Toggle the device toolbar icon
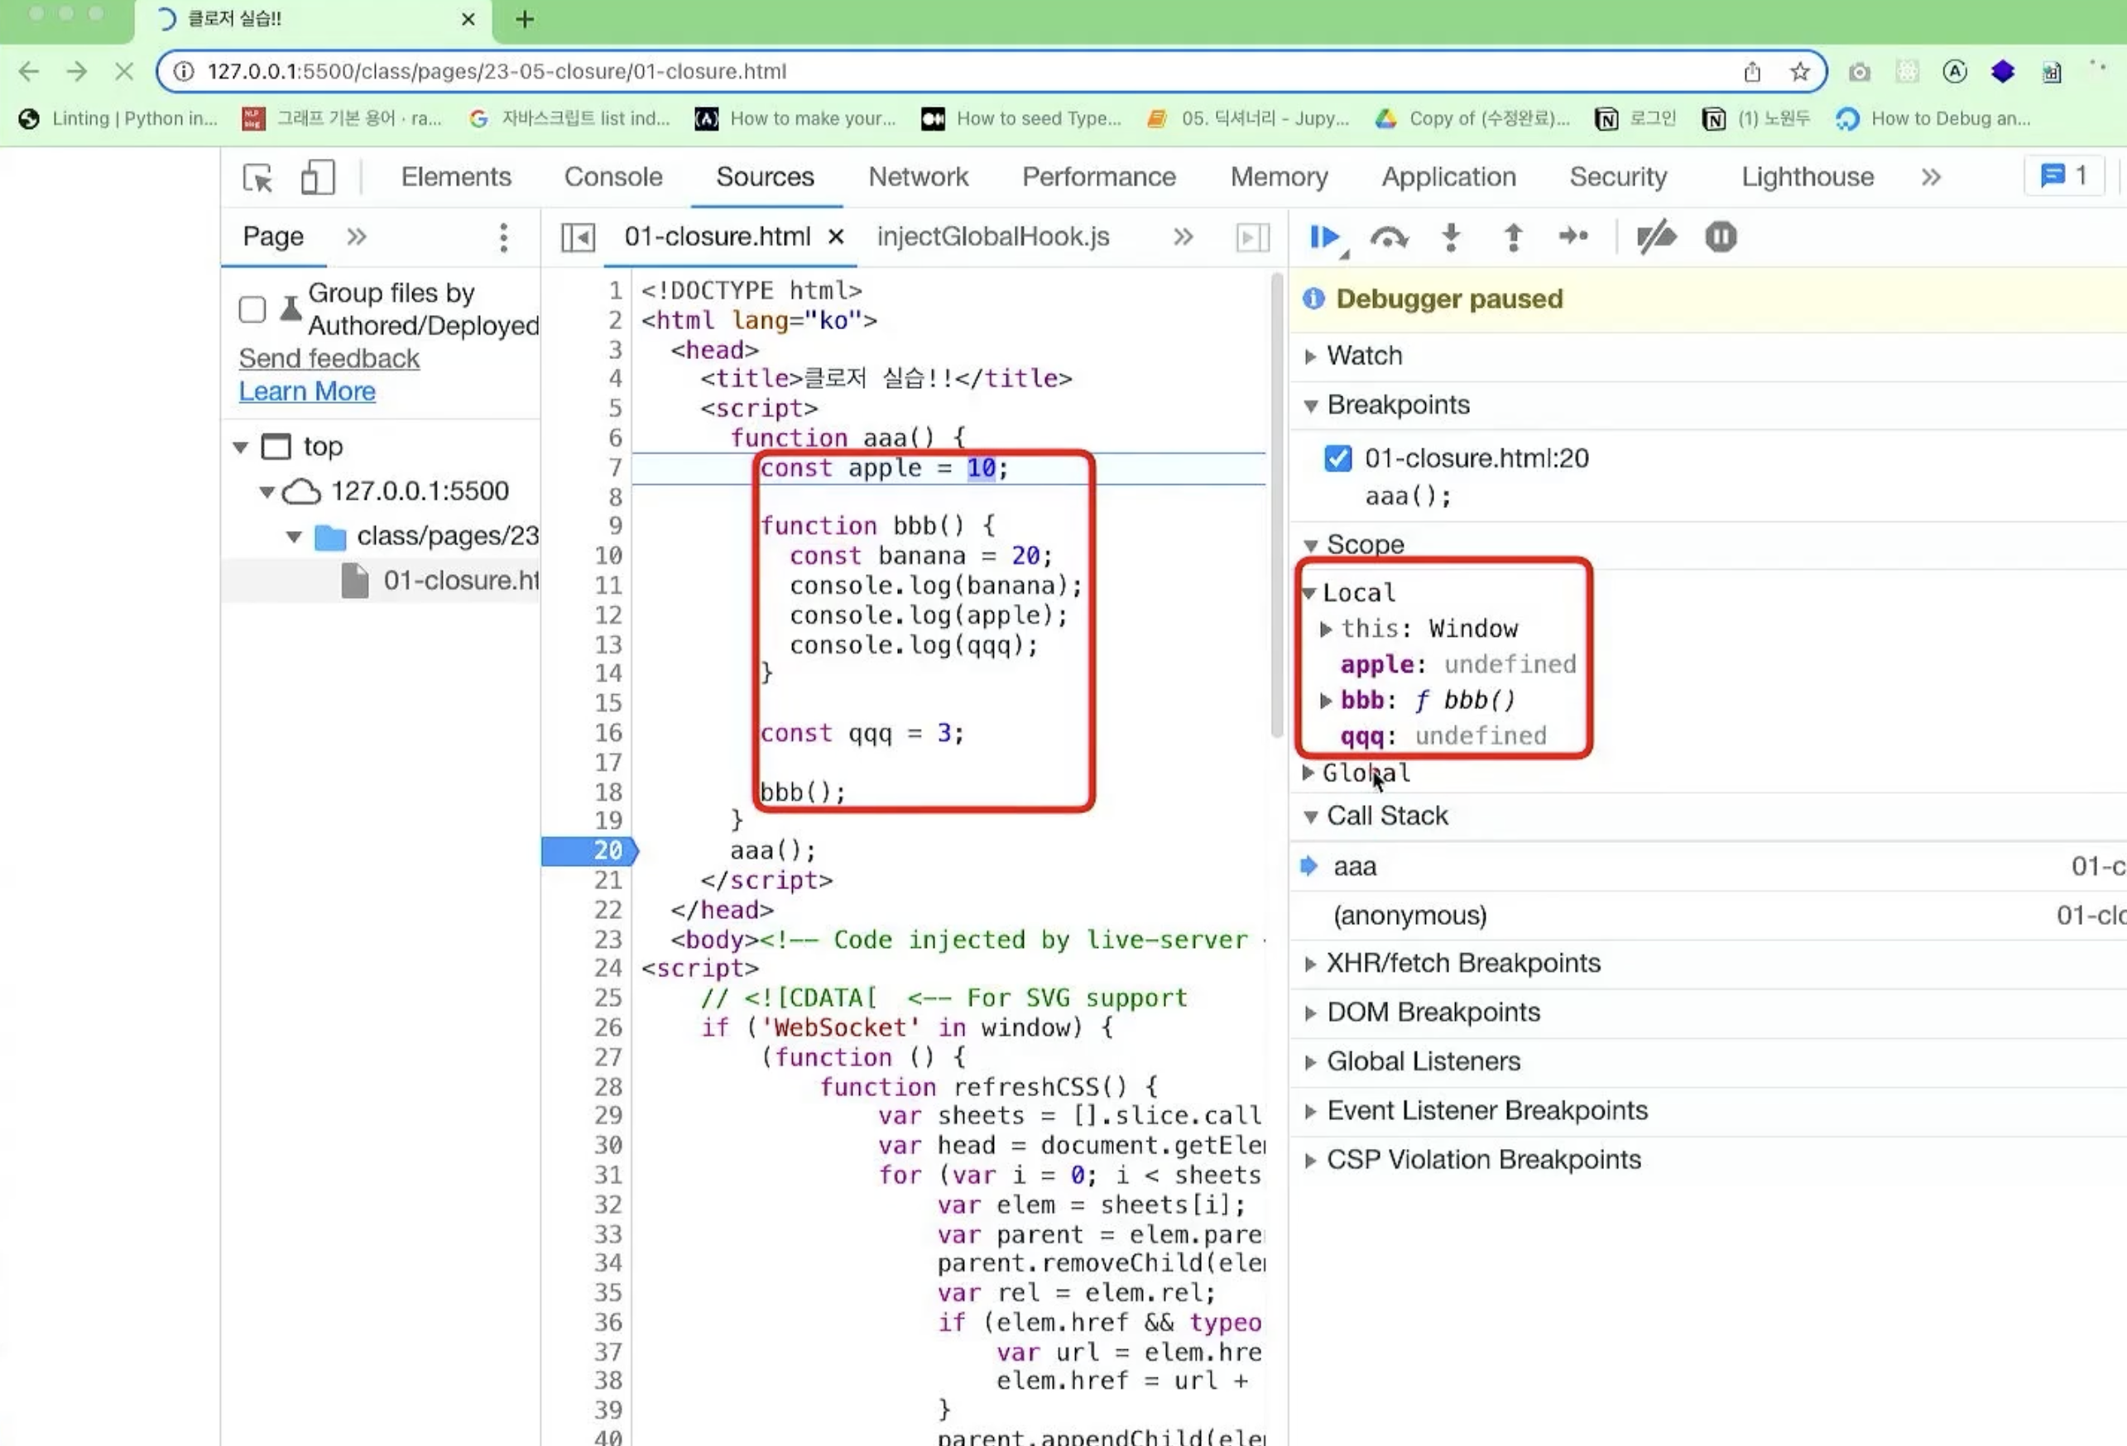Screen dimensions: 2127x1446 [x=318, y=177]
